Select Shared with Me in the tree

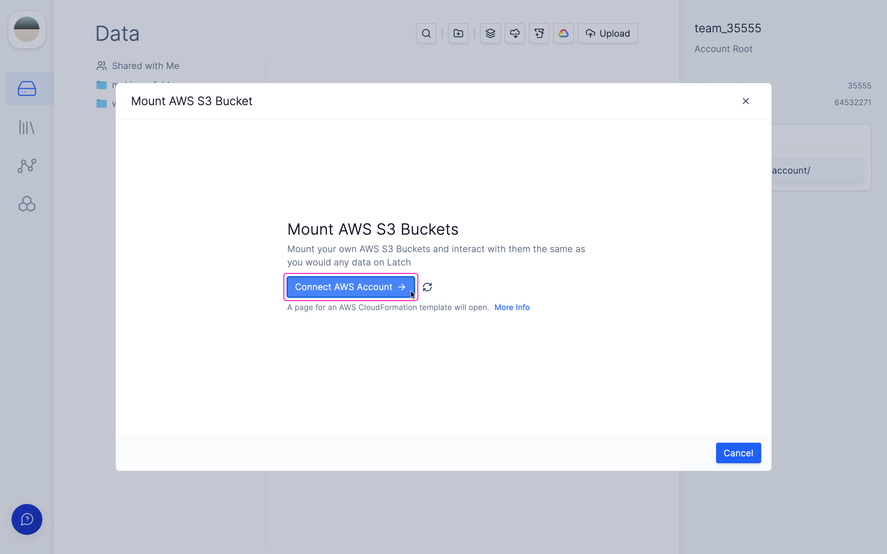pyautogui.click(x=138, y=66)
